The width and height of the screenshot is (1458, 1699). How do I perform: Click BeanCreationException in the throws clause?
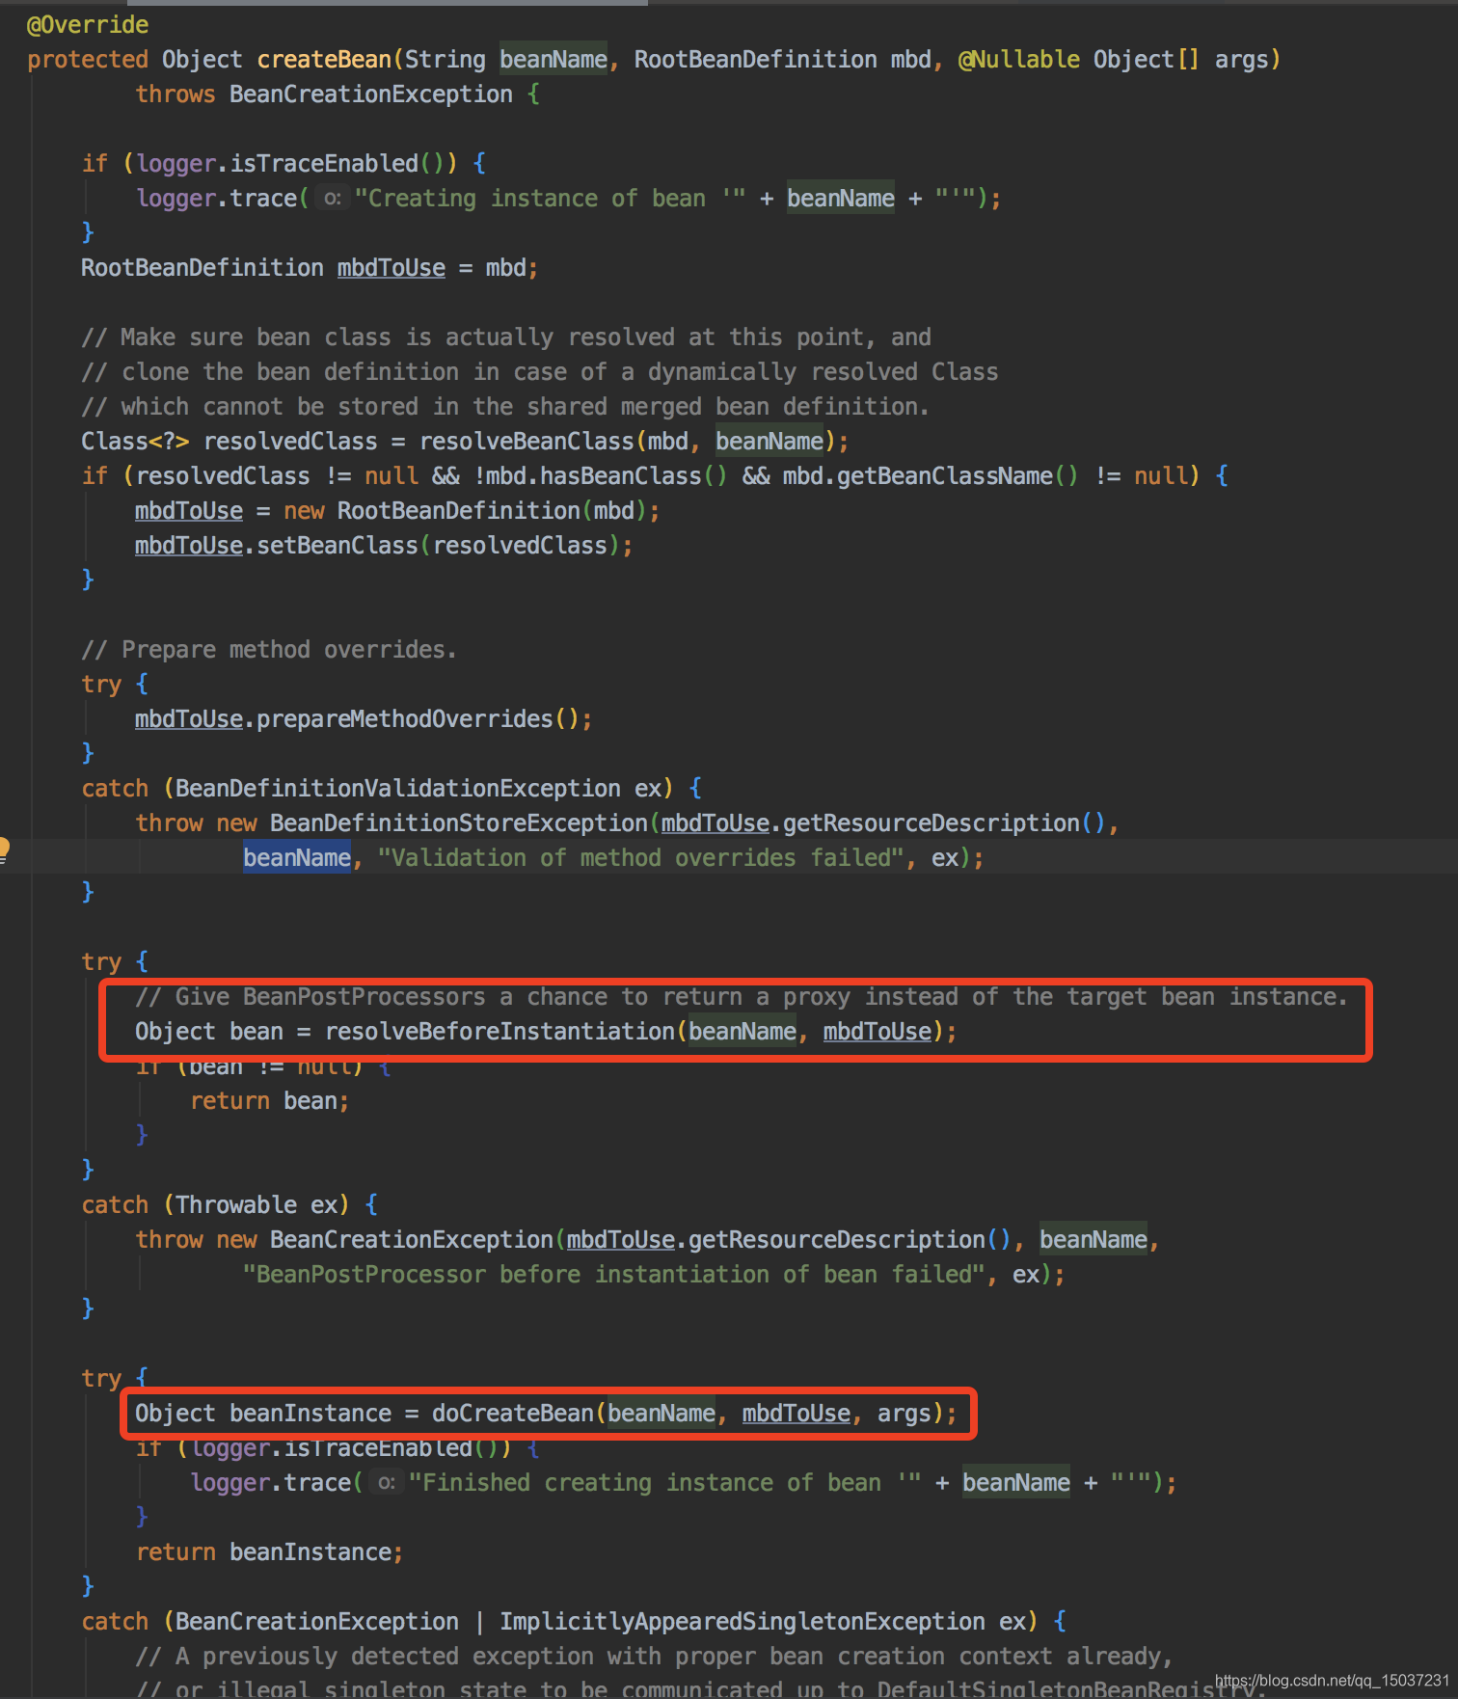click(x=371, y=94)
